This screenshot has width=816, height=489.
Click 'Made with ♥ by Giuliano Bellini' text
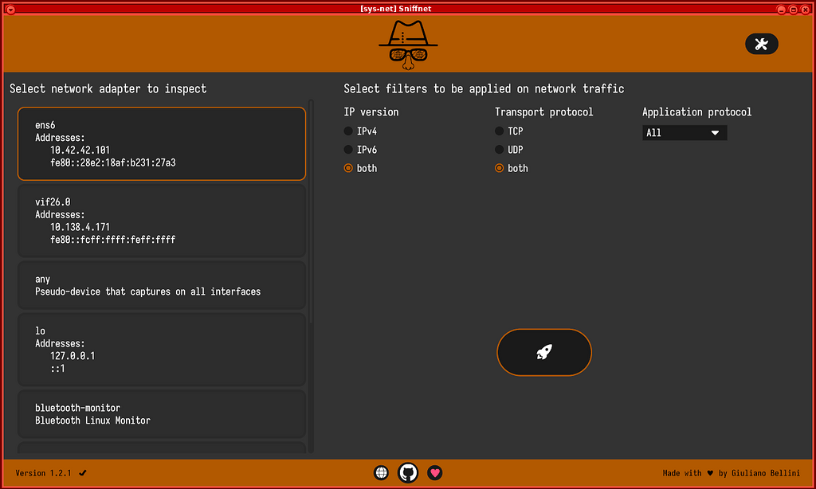coord(732,473)
